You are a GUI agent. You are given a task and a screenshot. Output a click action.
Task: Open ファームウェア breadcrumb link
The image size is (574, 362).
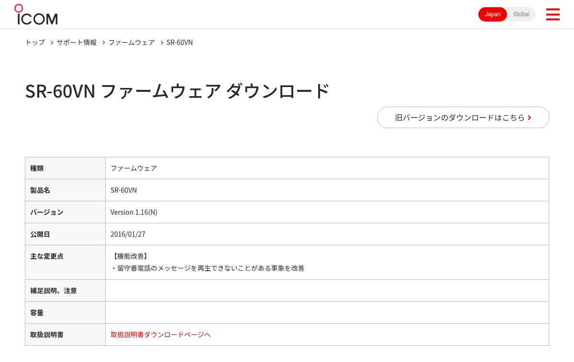[x=132, y=42]
